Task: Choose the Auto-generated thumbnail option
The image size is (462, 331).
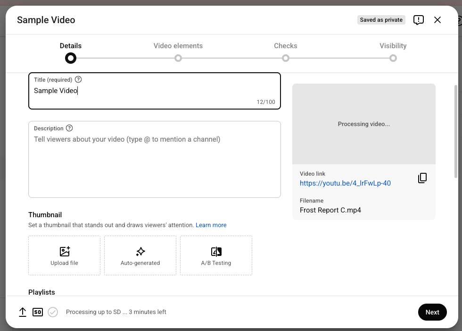Action: point(140,255)
